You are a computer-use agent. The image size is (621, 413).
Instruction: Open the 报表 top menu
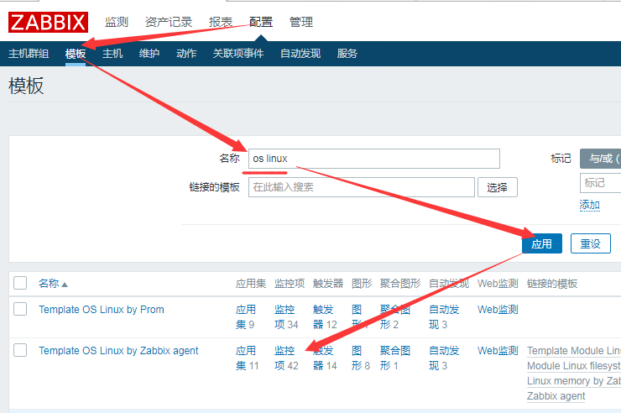click(x=221, y=22)
